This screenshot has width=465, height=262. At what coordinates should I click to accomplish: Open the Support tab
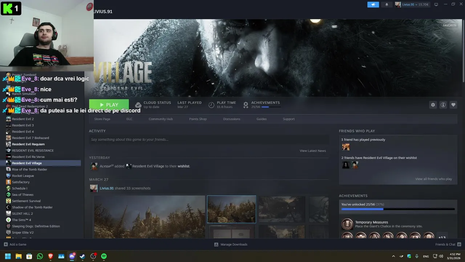pyautogui.click(x=289, y=119)
